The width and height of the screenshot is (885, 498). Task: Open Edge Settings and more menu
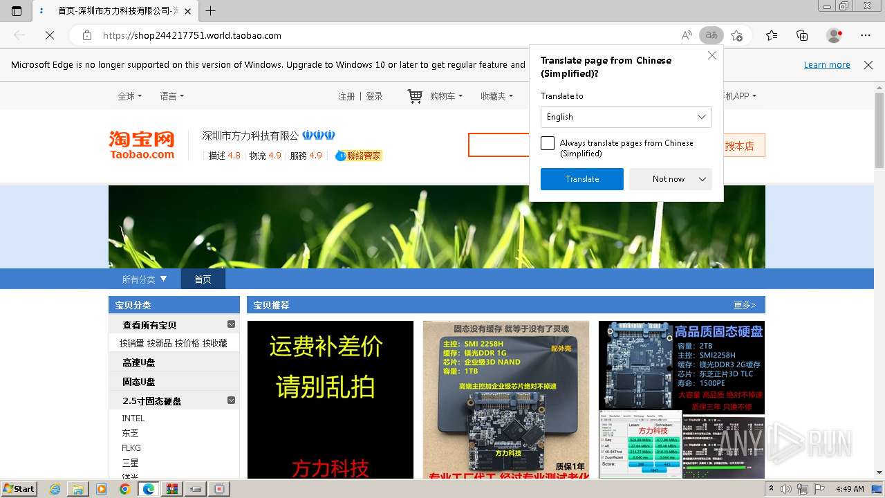pos(866,35)
